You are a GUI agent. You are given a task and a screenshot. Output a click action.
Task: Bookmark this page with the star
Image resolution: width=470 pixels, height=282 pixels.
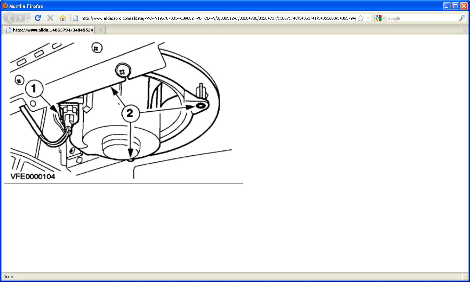click(361, 18)
